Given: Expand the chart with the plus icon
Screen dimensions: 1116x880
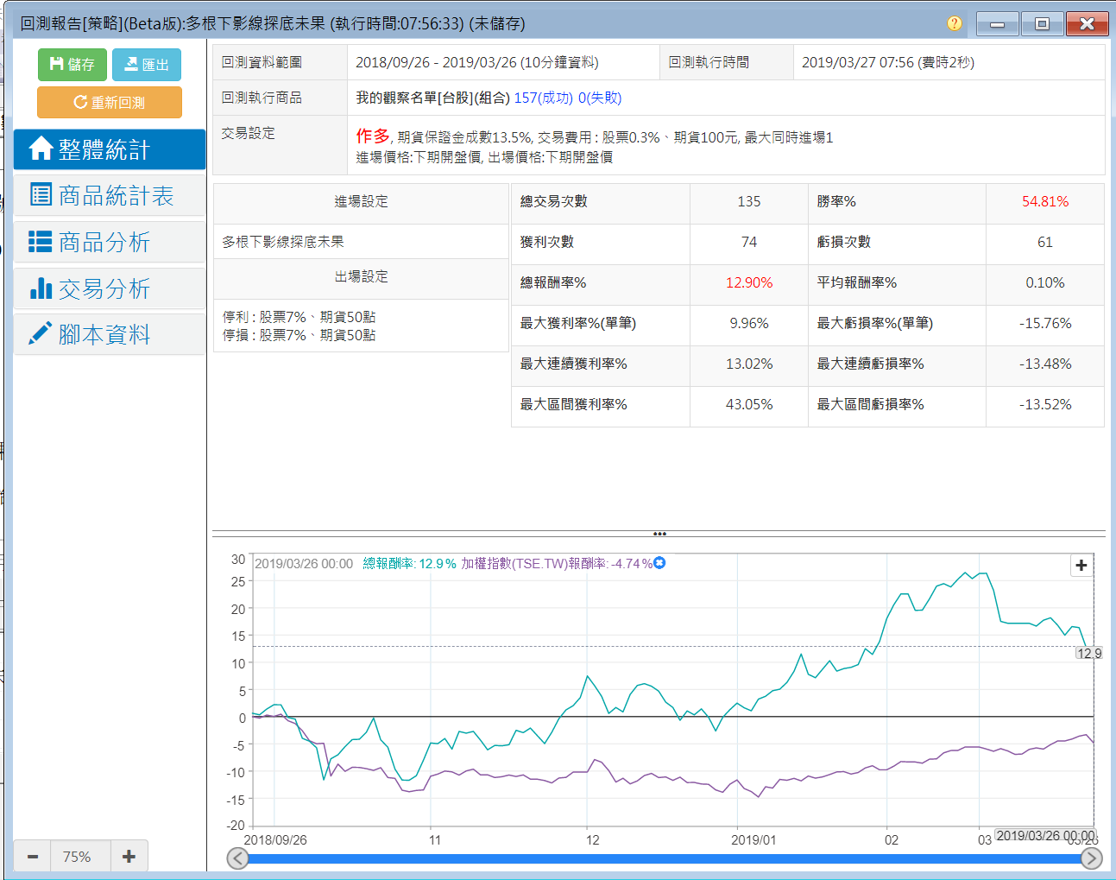Looking at the screenshot, I should (1081, 566).
